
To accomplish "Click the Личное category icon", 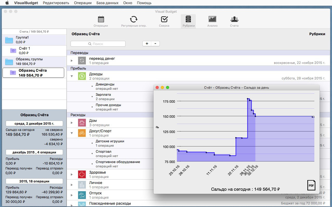I will tap(82, 185).
